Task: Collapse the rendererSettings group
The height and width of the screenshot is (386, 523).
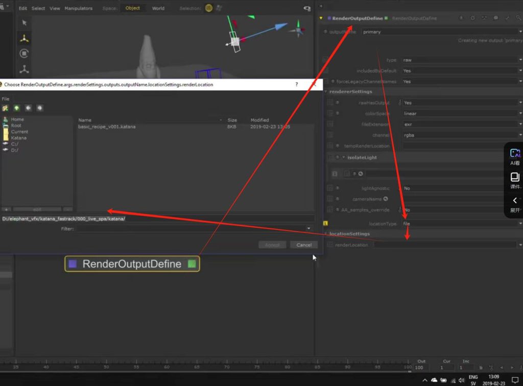Action: pyautogui.click(x=326, y=92)
